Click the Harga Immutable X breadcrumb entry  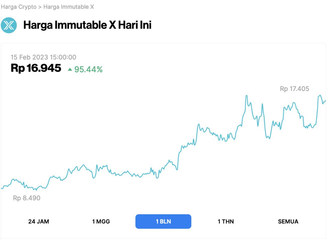tap(69, 7)
